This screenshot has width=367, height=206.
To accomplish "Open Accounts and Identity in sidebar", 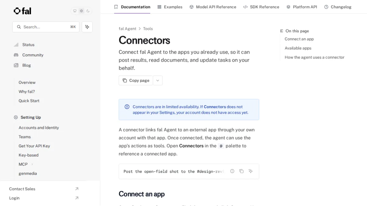I will 39,128.
